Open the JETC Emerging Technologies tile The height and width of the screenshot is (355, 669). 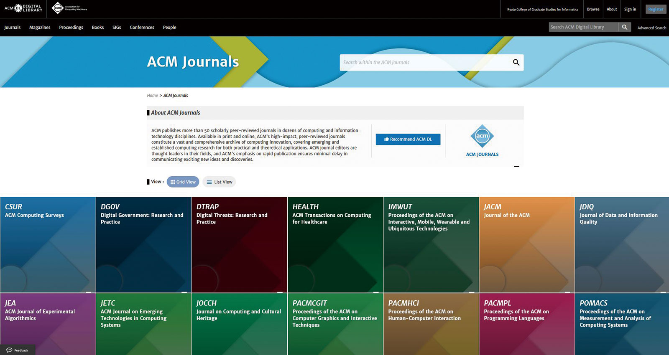click(144, 324)
